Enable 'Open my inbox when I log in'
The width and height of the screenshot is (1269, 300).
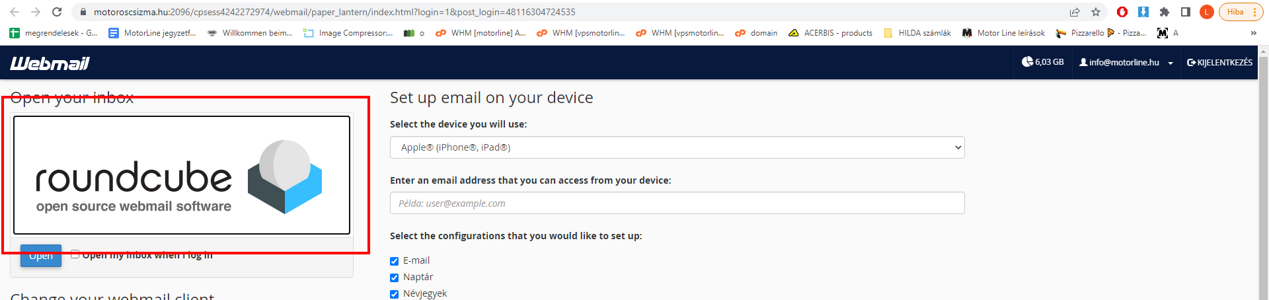(75, 254)
